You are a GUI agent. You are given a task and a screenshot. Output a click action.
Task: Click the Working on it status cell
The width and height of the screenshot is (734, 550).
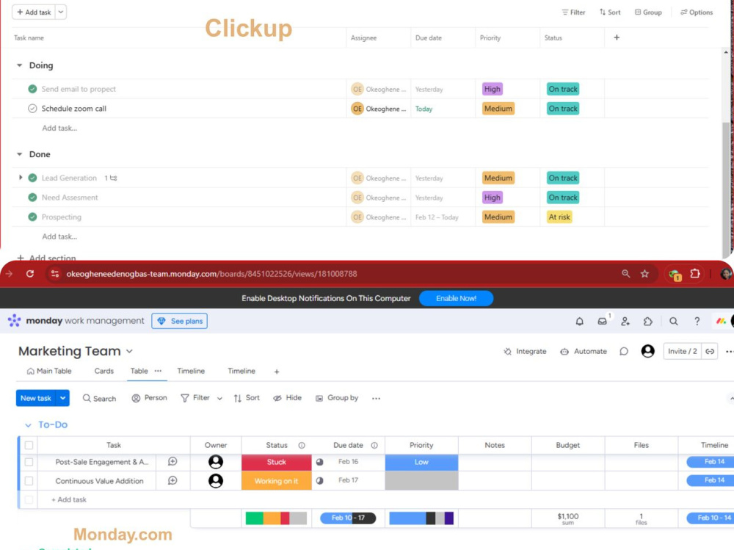[x=277, y=481]
